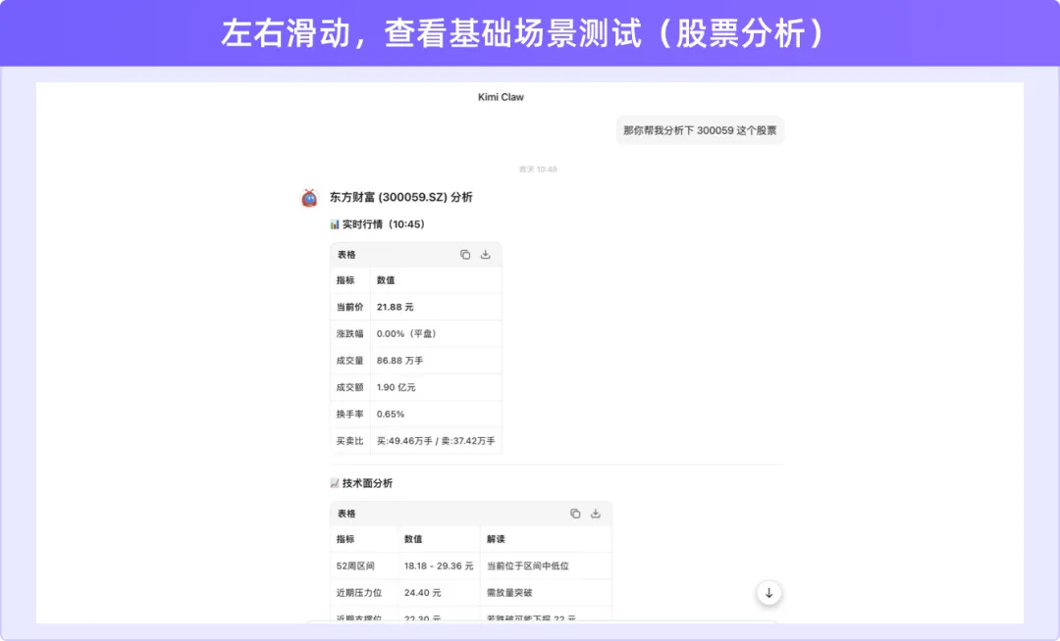Select heading 东方财富 (300059.SZ) 分析
Viewport: 1060px width, 641px height.
click(400, 197)
